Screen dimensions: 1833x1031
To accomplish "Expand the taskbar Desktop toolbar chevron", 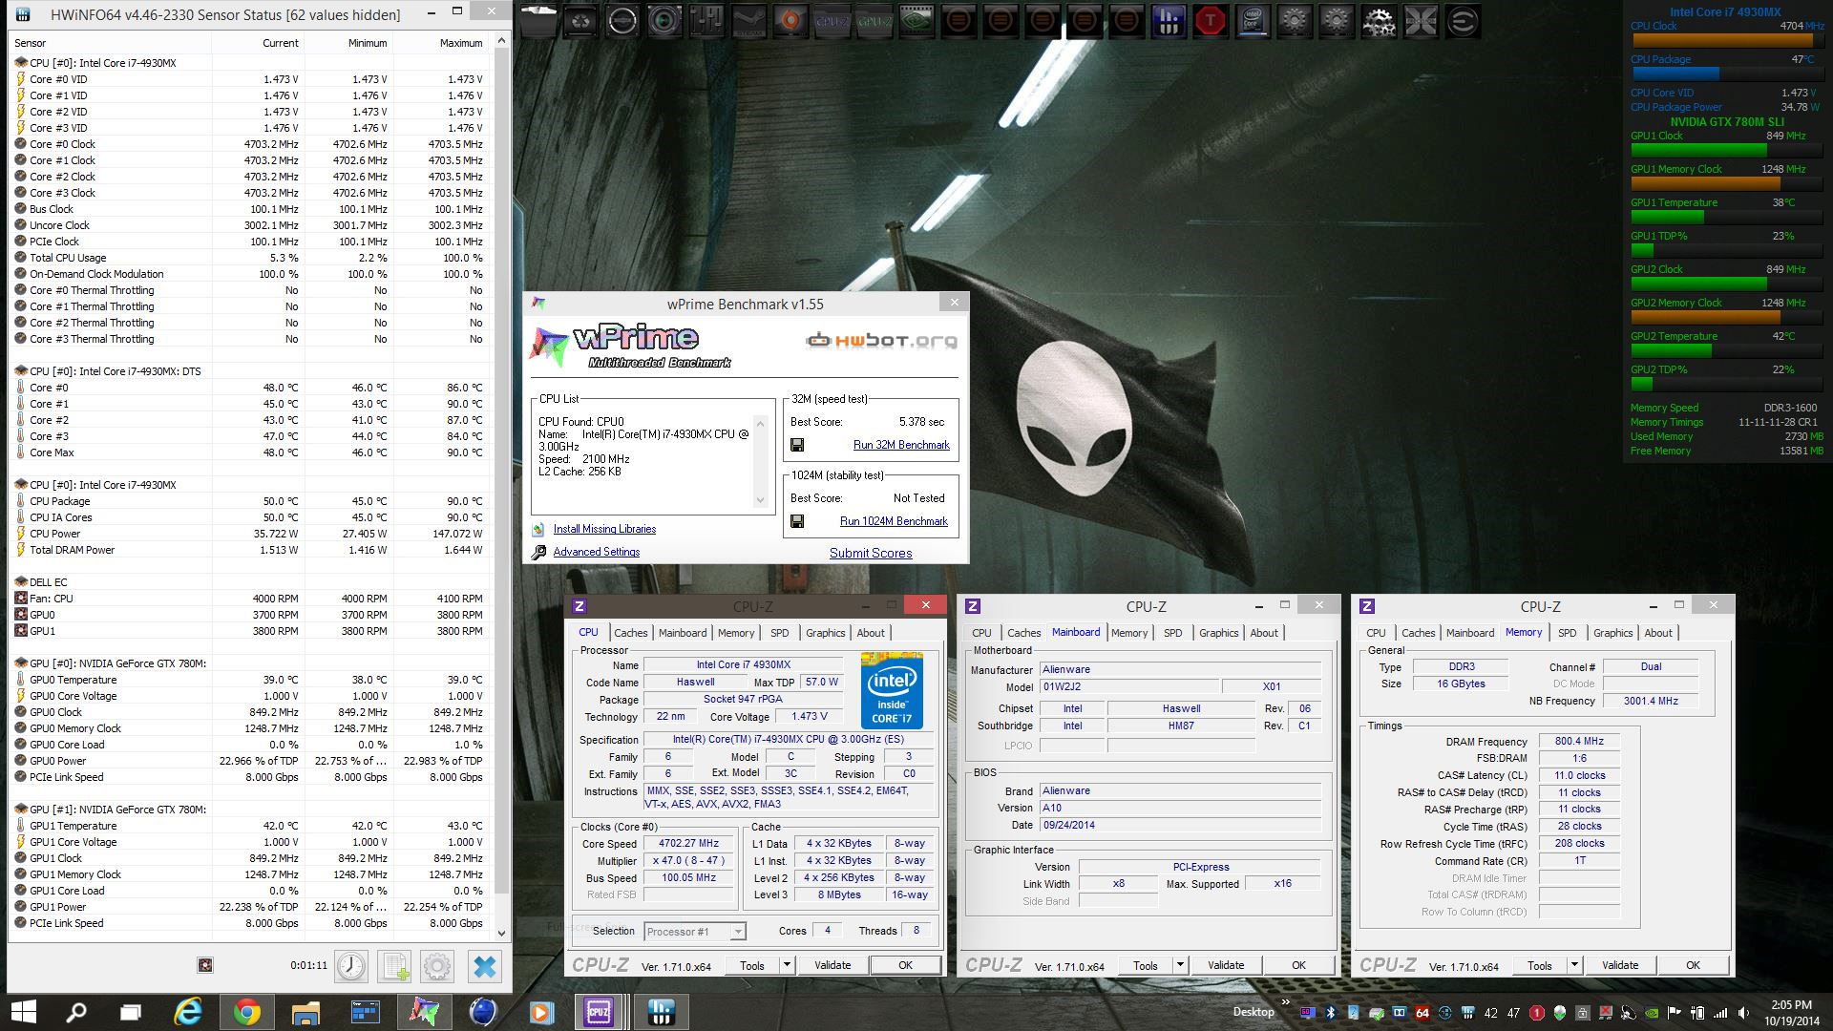I will (1286, 1002).
